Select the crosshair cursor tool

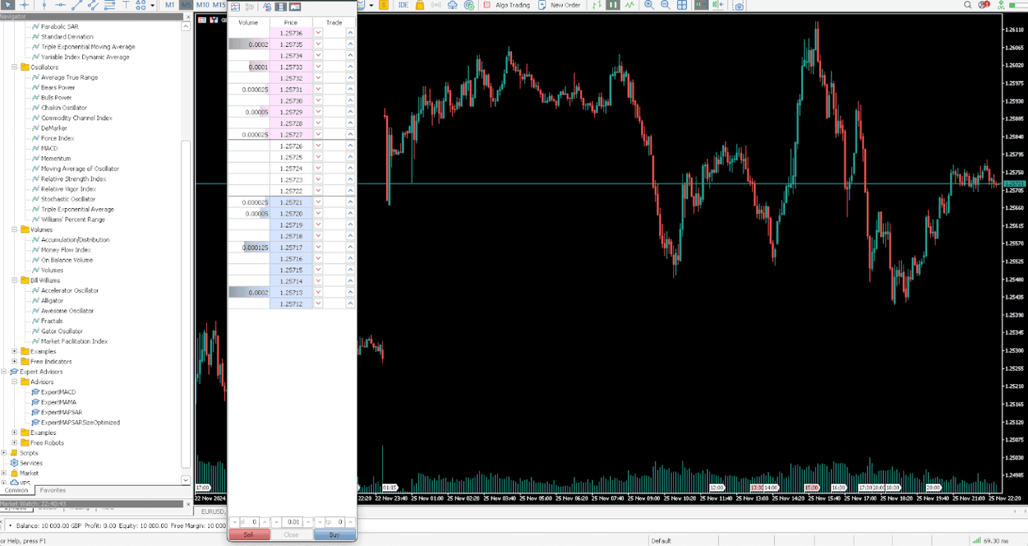(x=25, y=5)
